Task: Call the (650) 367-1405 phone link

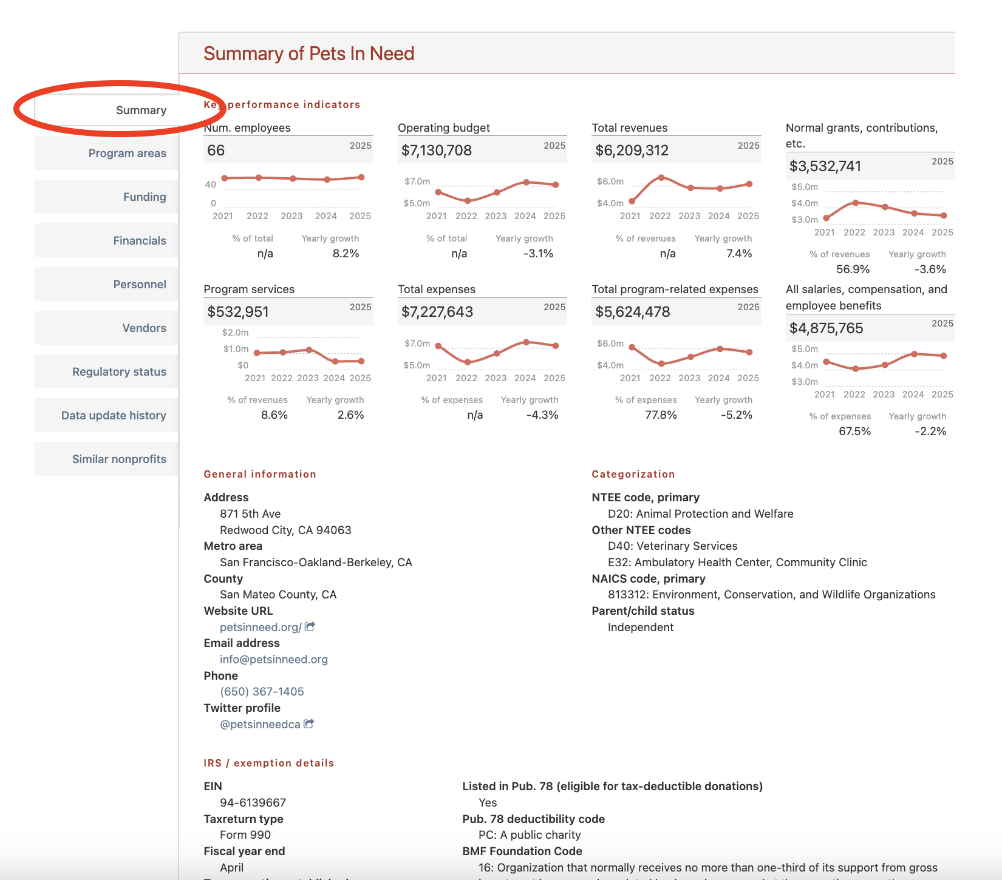Action: 262,691
